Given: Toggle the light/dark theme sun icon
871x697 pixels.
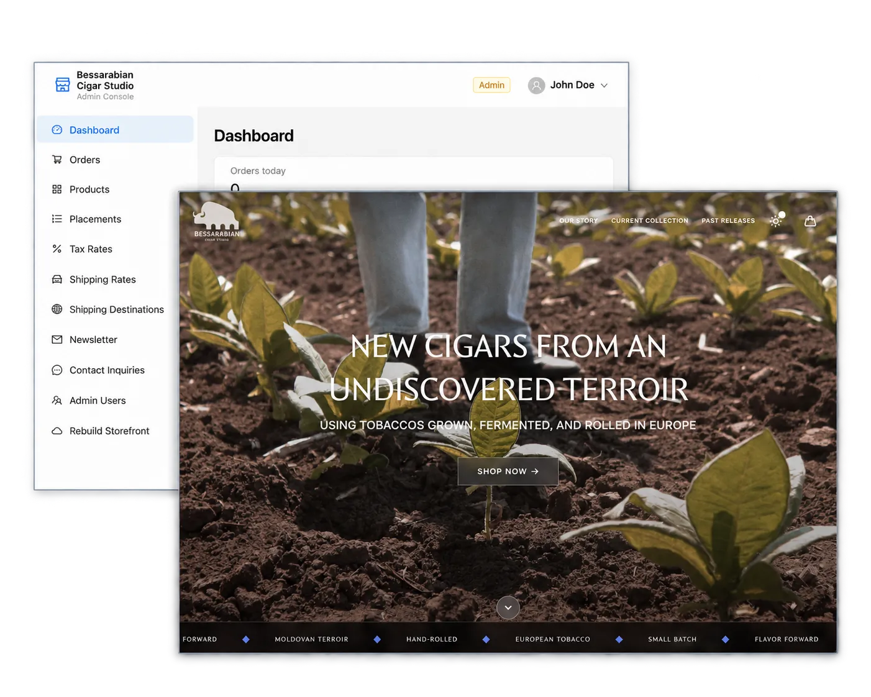Looking at the screenshot, I should (776, 221).
